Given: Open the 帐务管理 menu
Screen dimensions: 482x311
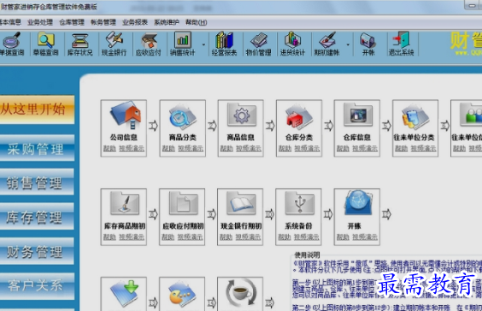Looking at the screenshot, I should [103, 22].
